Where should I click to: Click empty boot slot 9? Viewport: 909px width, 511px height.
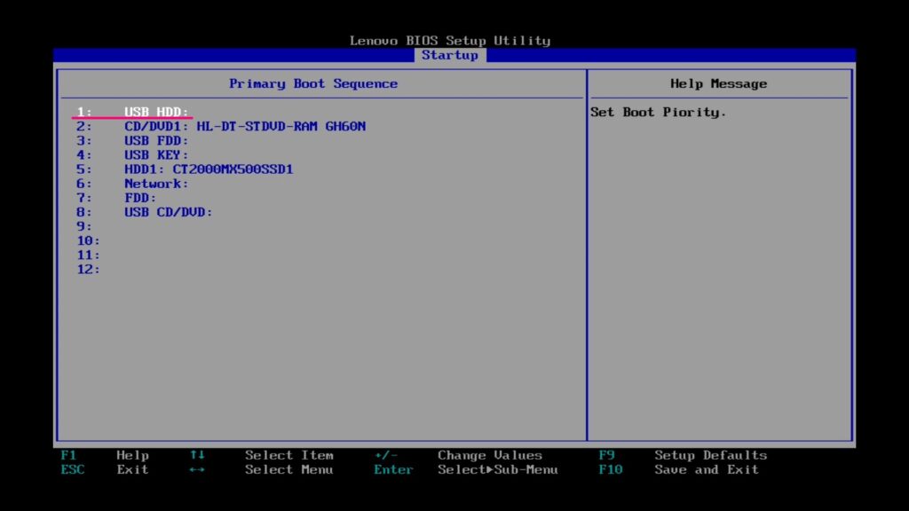point(84,226)
